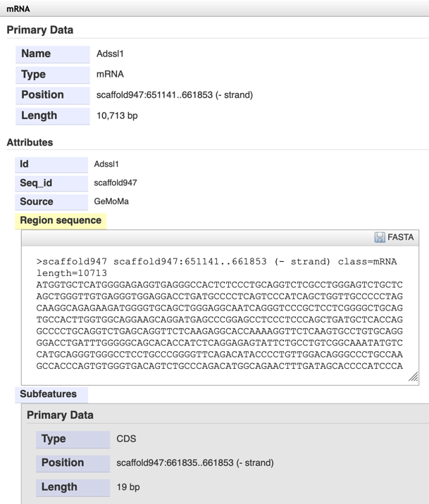Viewport: 429px width, 504px height.
Task: Select the CDS subfeature type value
Action: click(126, 439)
